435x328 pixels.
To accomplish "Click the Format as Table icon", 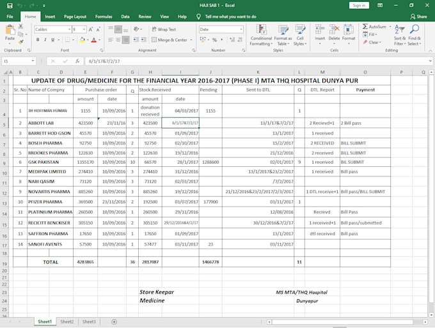I will (283, 35).
